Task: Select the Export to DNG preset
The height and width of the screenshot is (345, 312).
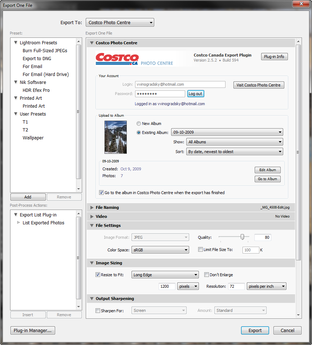Action: pos(37,59)
